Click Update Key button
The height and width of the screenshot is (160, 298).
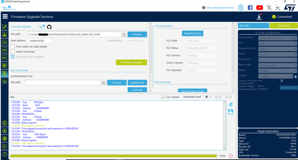[x=137, y=83]
